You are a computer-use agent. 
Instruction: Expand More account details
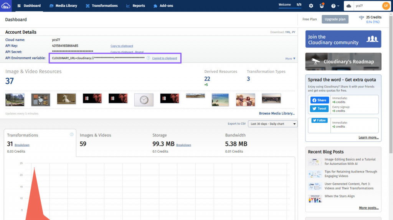coord(290,59)
